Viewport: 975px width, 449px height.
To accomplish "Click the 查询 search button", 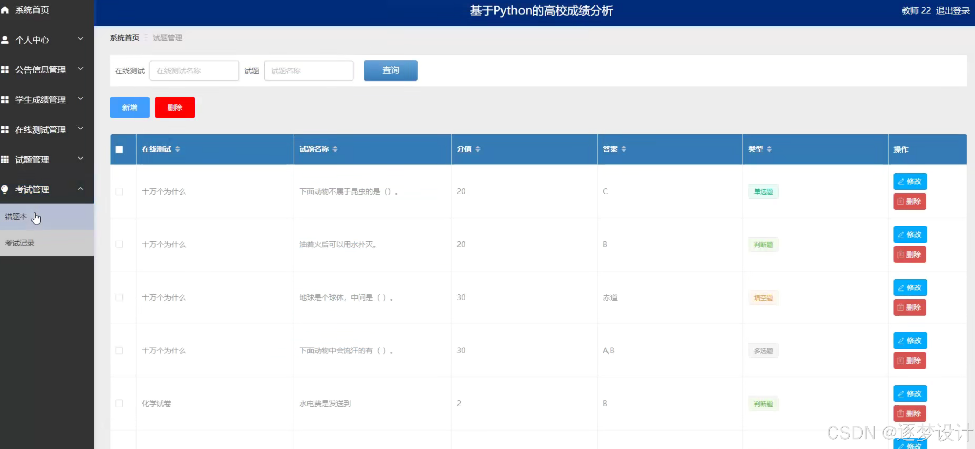I will point(391,70).
